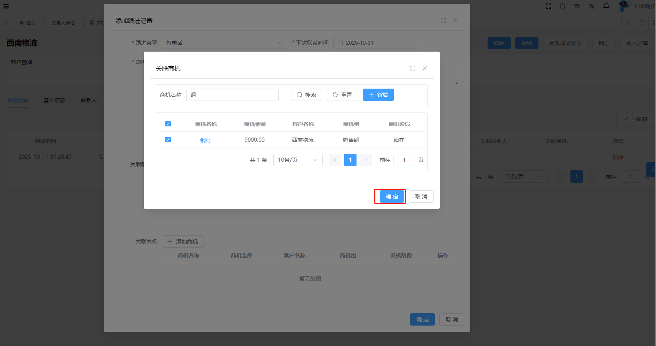The height and width of the screenshot is (346, 656).
Task: Confirm selection with 确定 in 关联商机 dialog
Action: click(x=392, y=197)
